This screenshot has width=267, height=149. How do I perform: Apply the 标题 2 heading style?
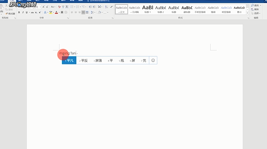161,9
